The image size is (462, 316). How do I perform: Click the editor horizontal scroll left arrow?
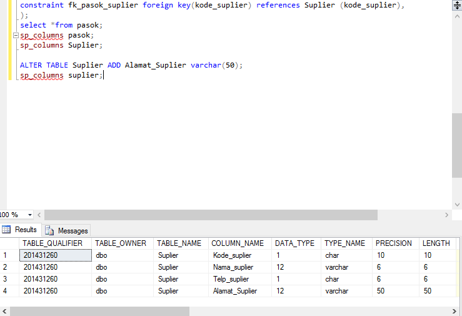tap(39, 215)
